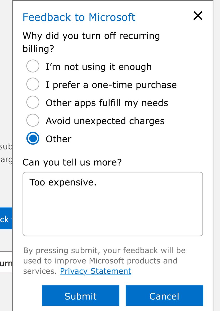Close the Feedback to Microsoft dialog
Viewport: 220px width, 311px height.
[x=198, y=16]
